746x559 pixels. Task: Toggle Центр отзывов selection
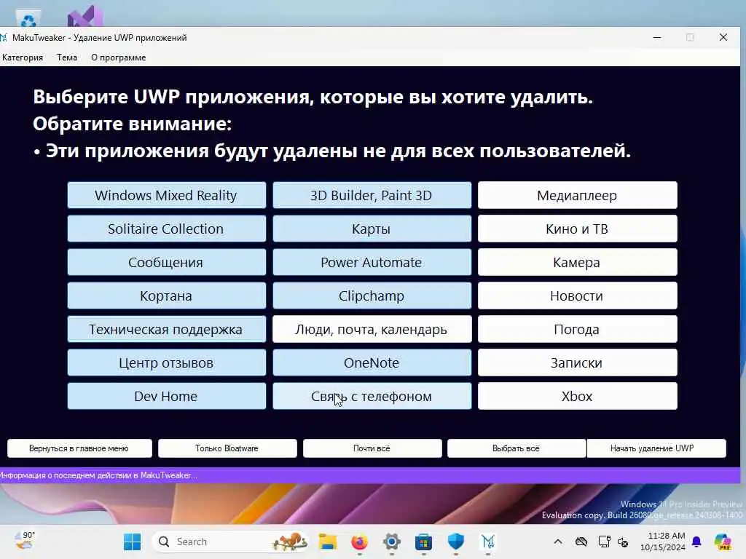click(x=167, y=362)
